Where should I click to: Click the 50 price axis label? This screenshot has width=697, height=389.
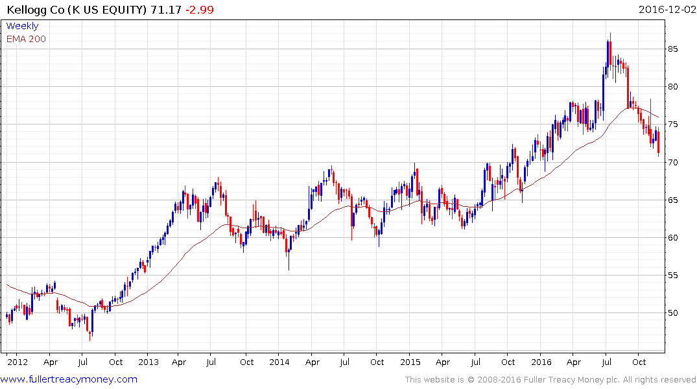[672, 313]
